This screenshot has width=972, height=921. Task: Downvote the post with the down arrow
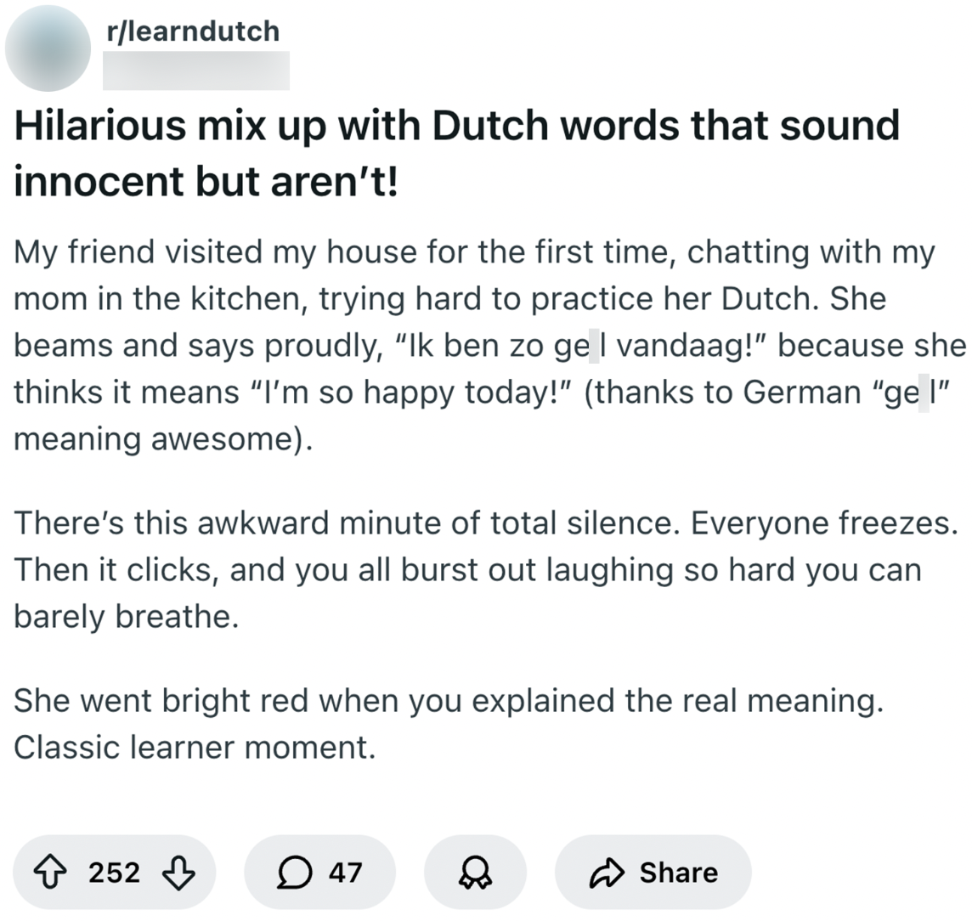tap(178, 873)
